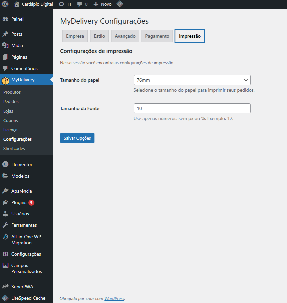Click the MyDelivery box icon in sidebar

click(x=5, y=80)
